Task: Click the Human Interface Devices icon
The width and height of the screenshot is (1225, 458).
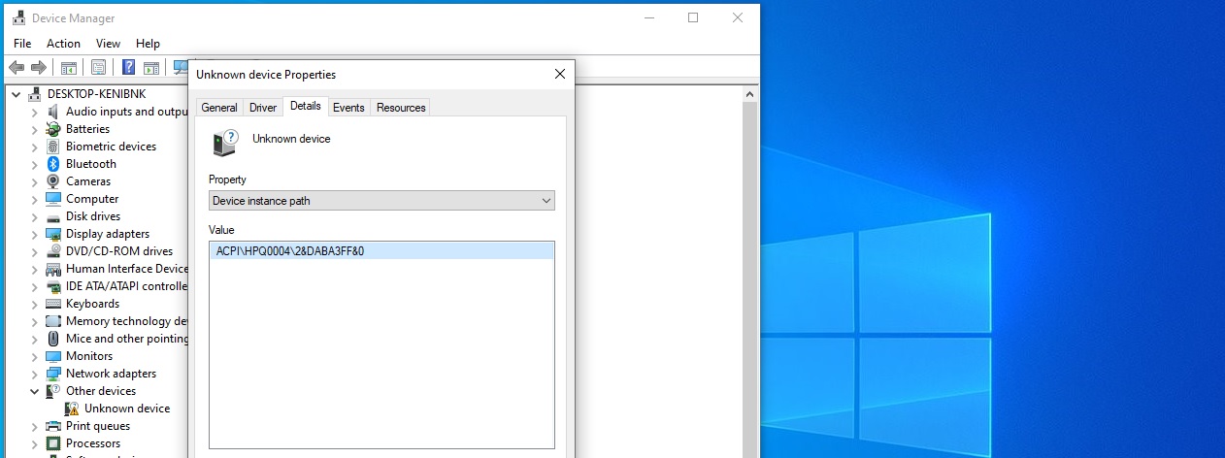Action: [53, 269]
